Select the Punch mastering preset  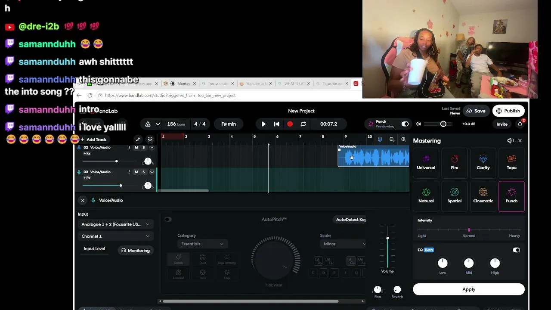(x=511, y=196)
